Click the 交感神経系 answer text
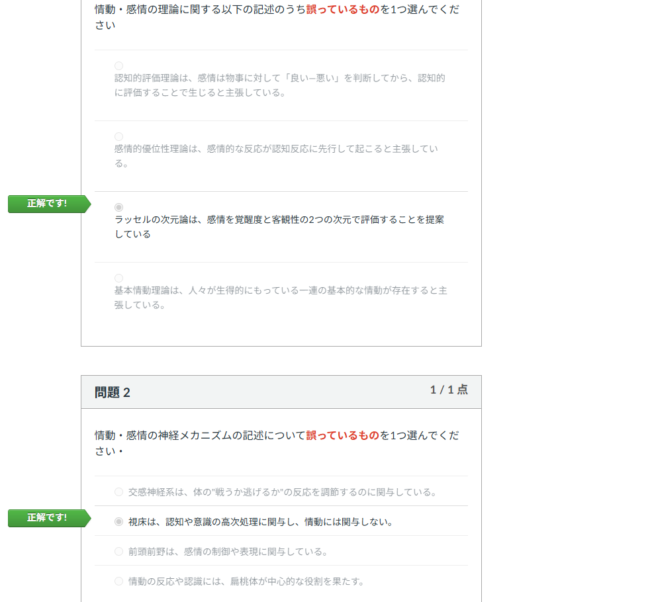Screen dimensions: 650x602 pyautogui.click(x=282, y=492)
